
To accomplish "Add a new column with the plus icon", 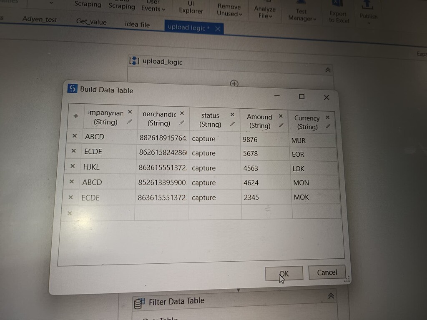I will (75, 117).
